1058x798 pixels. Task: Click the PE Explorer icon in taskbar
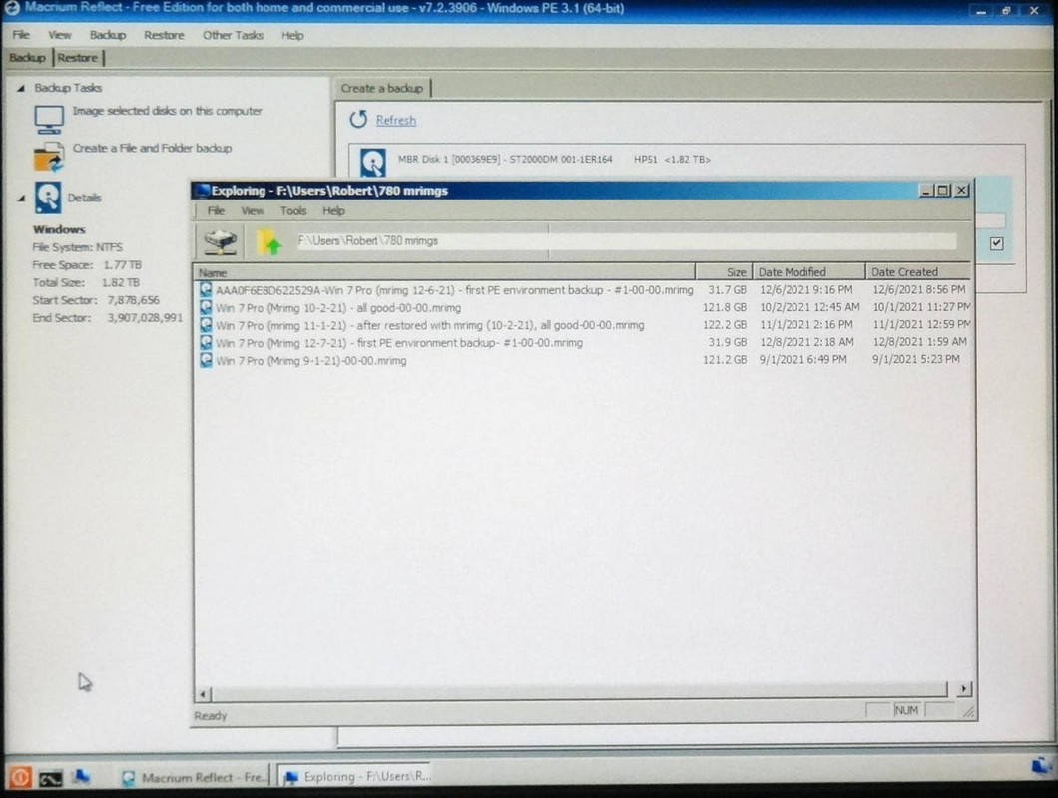point(81,777)
